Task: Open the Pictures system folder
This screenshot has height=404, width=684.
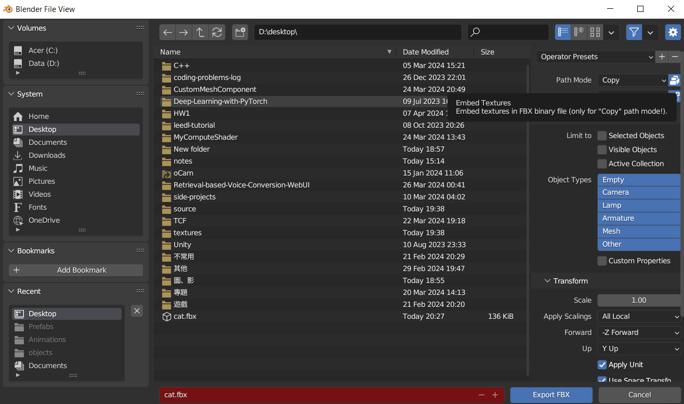Action: 75,181
